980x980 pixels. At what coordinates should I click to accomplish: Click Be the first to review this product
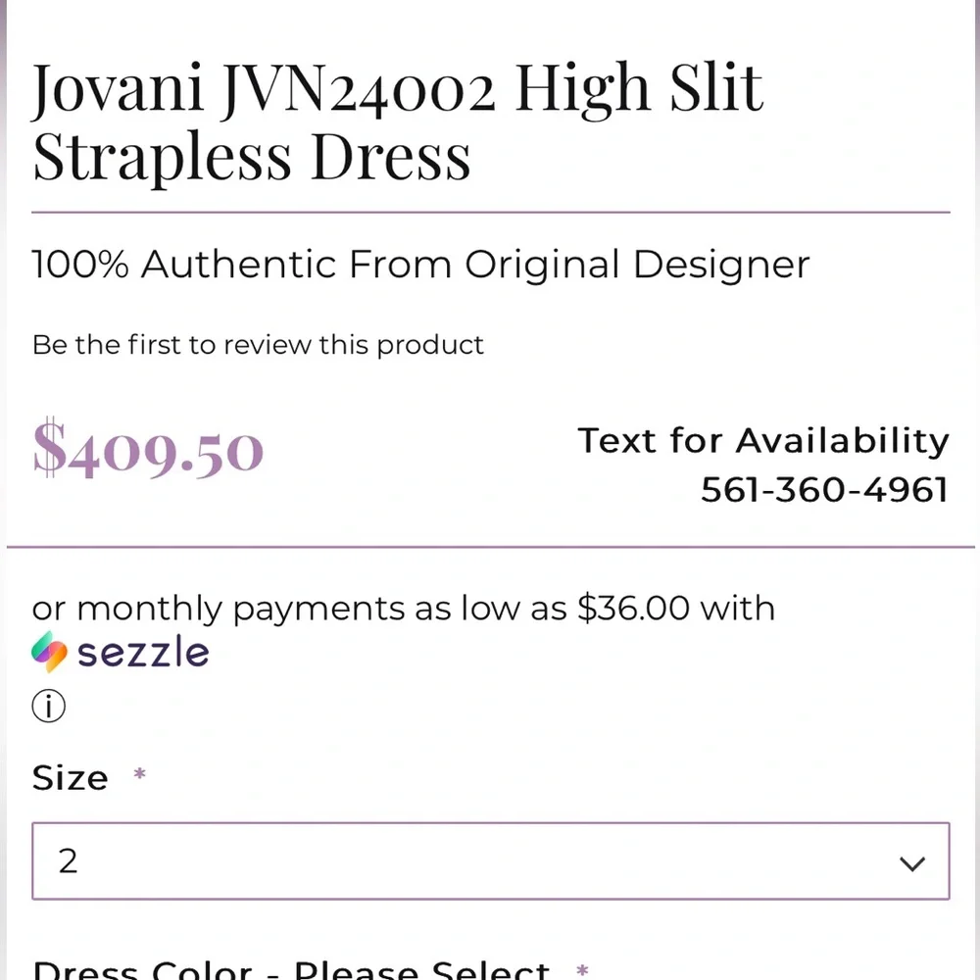point(257,345)
